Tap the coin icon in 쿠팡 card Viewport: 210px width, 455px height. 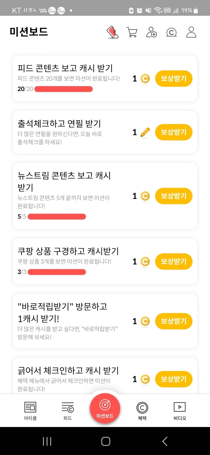(145, 262)
